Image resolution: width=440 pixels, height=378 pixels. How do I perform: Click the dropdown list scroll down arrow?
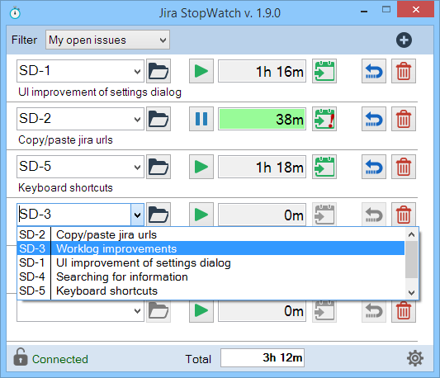411,292
